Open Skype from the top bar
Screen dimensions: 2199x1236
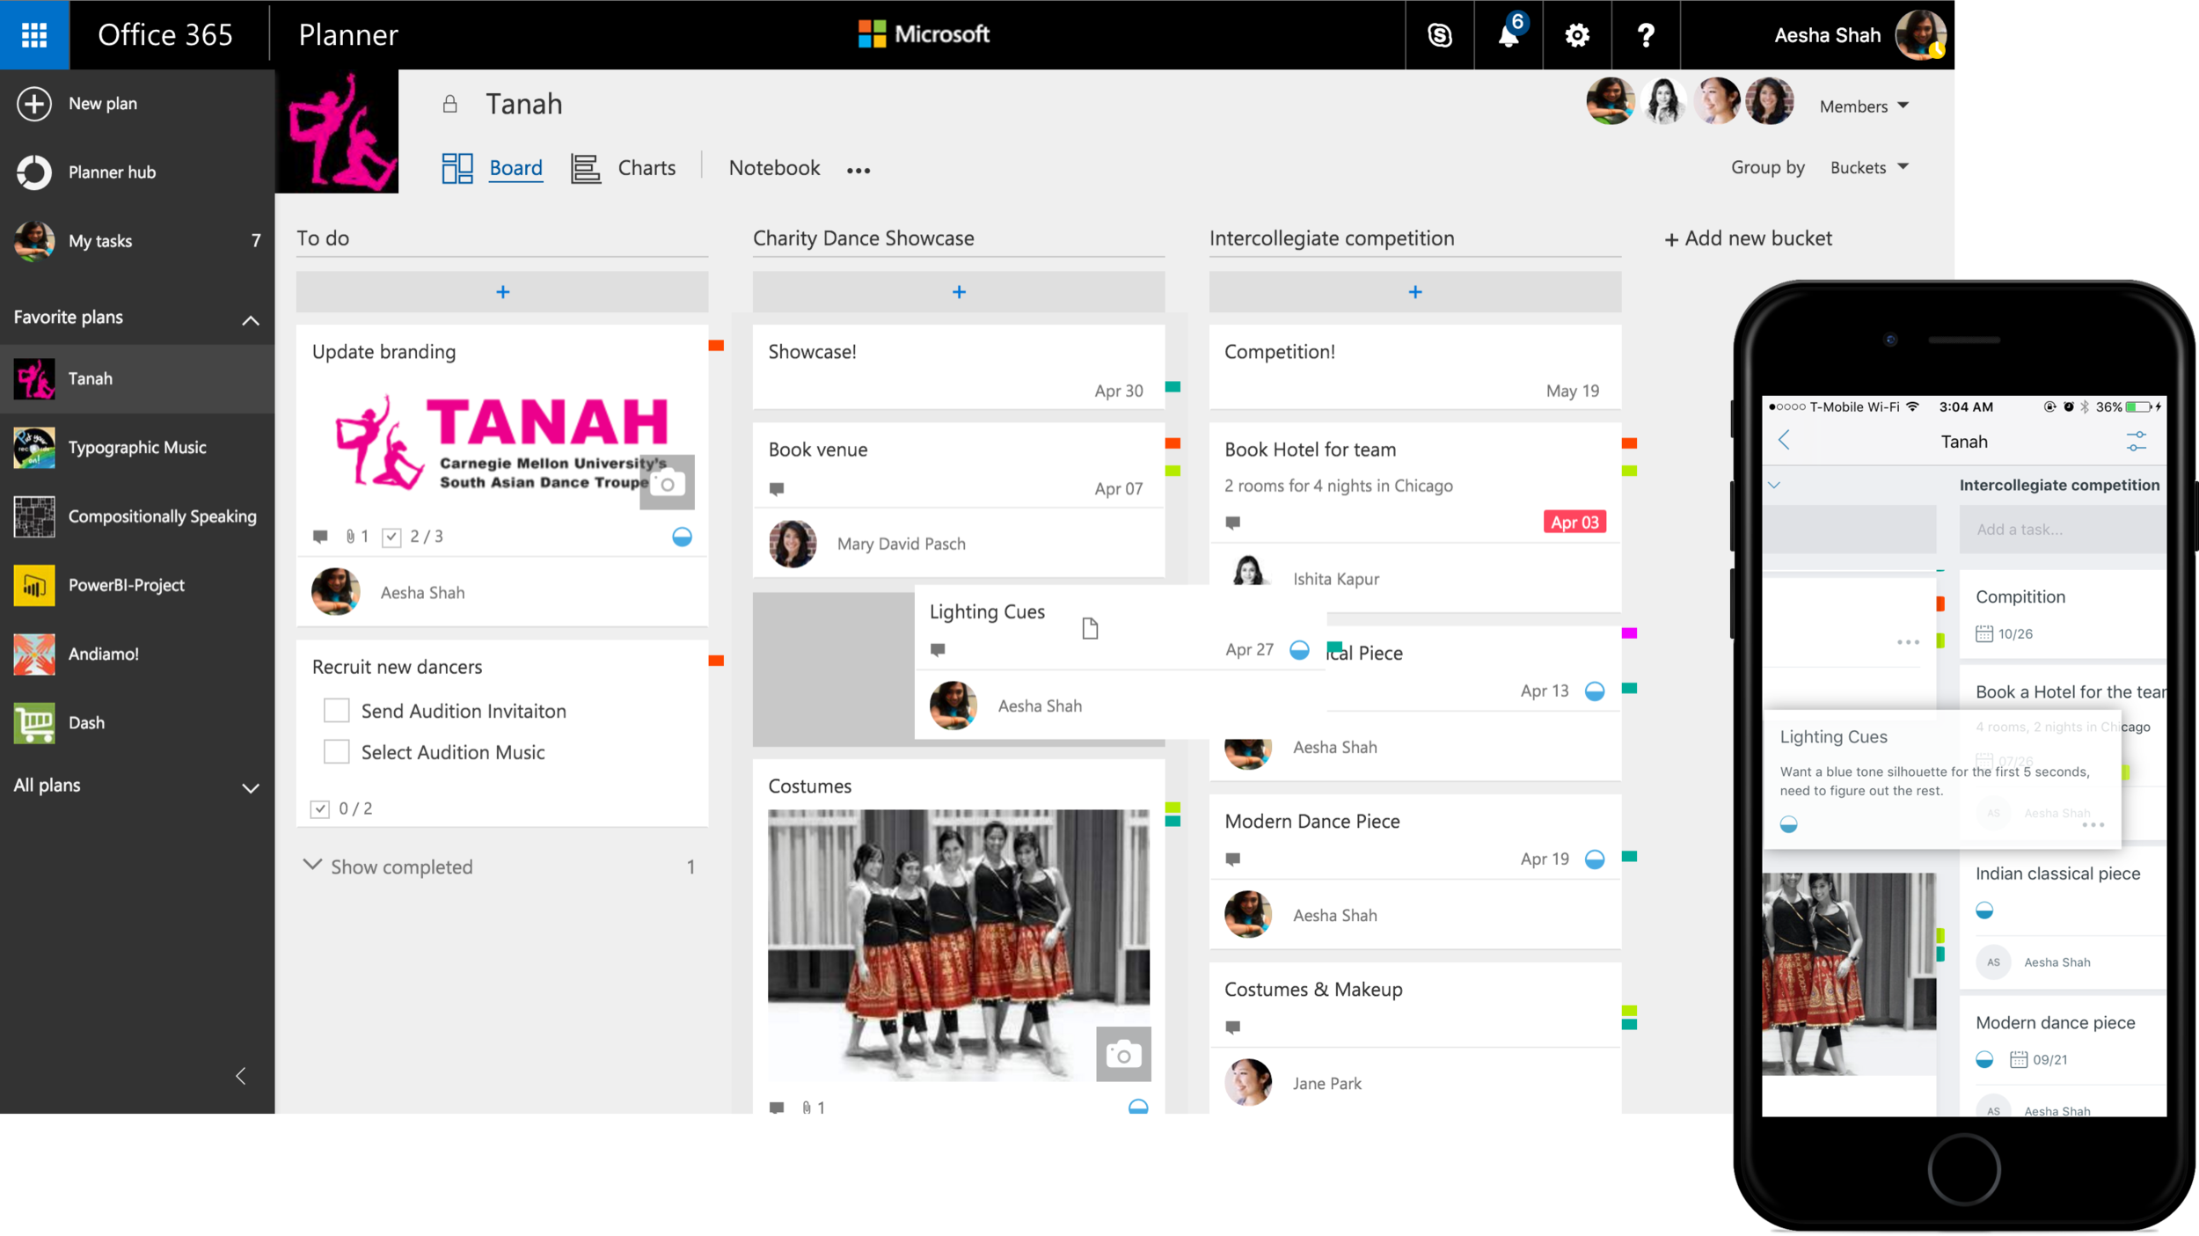(1439, 35)
